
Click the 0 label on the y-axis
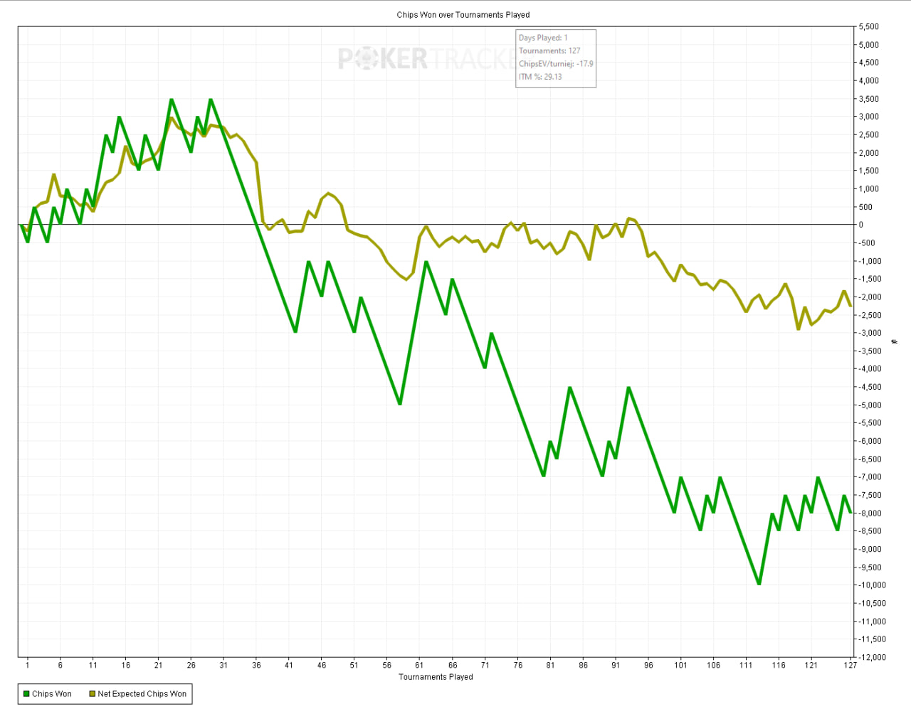tap(861, 225)
